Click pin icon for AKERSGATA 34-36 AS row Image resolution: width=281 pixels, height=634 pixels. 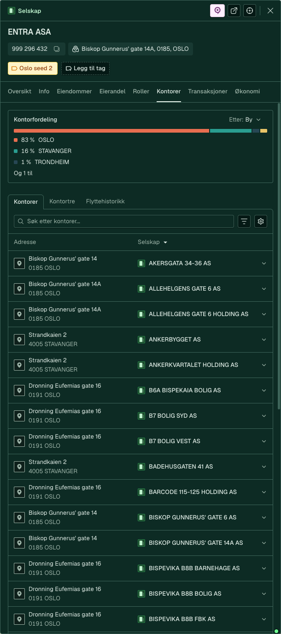(x=19, y=263)
